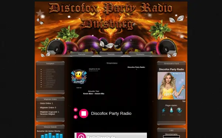This screenshot has width=222, height=138.
Task: Click the Streamstatus heading
Action: click(112, 63)
